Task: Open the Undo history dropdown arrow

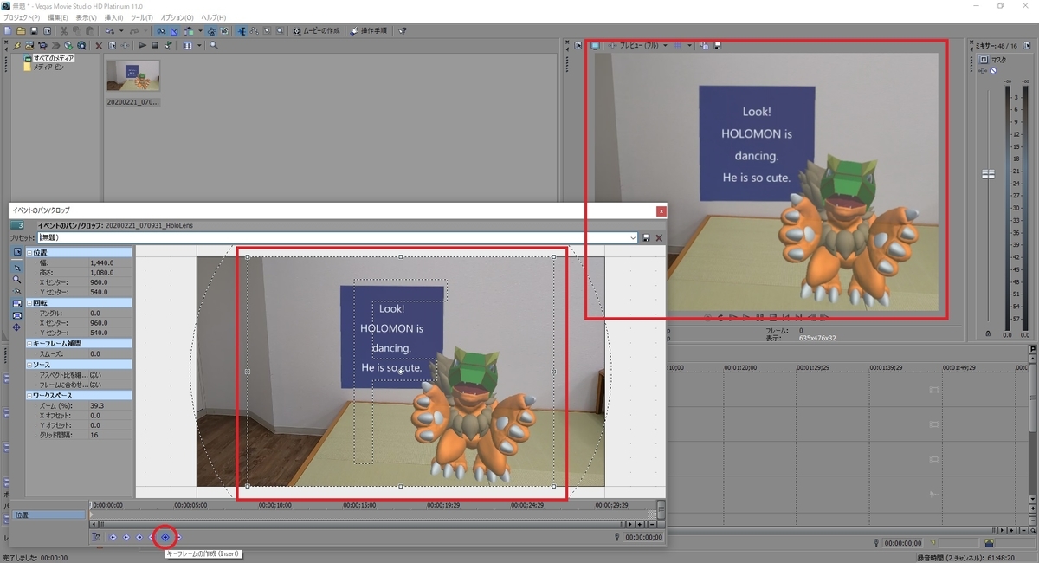Action: click(x=121, y=30)
